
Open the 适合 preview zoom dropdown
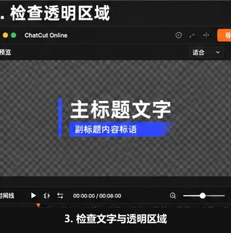point(206,52)
